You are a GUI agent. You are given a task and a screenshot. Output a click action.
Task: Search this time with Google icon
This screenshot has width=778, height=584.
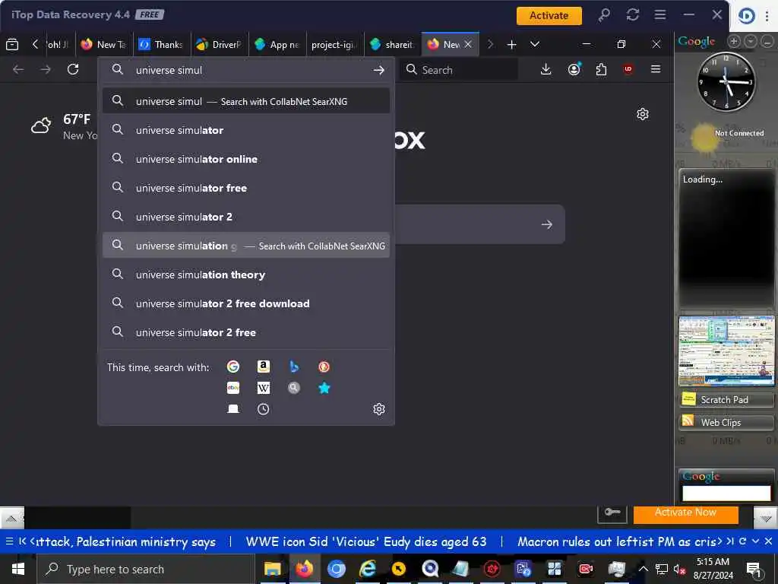click(x=232, y=367)
